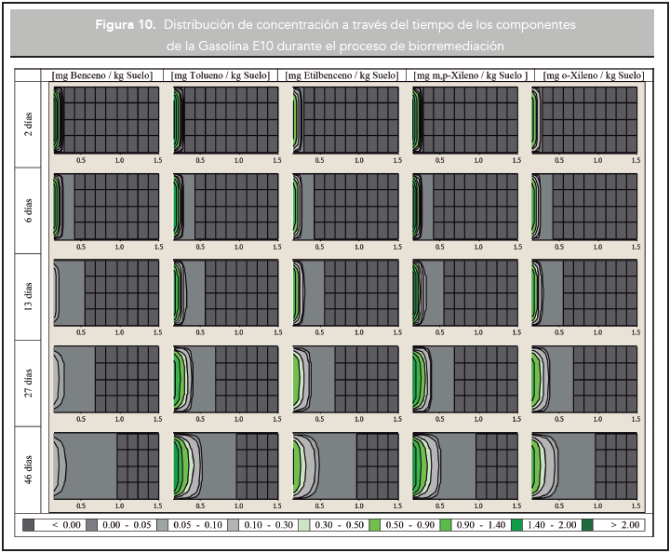Click the '> 2.00' dark green swatch
The width and height of the screenshot is (670, 553).
click(587, 525)
